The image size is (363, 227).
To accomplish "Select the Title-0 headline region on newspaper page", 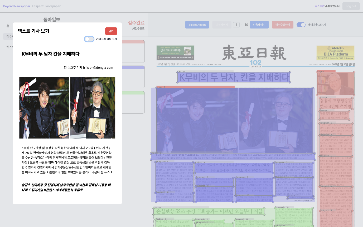I will pos(234,77).
